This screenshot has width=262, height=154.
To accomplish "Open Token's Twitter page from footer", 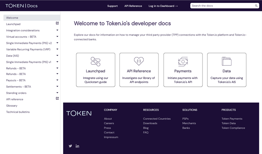I will (x=70, y=146).
